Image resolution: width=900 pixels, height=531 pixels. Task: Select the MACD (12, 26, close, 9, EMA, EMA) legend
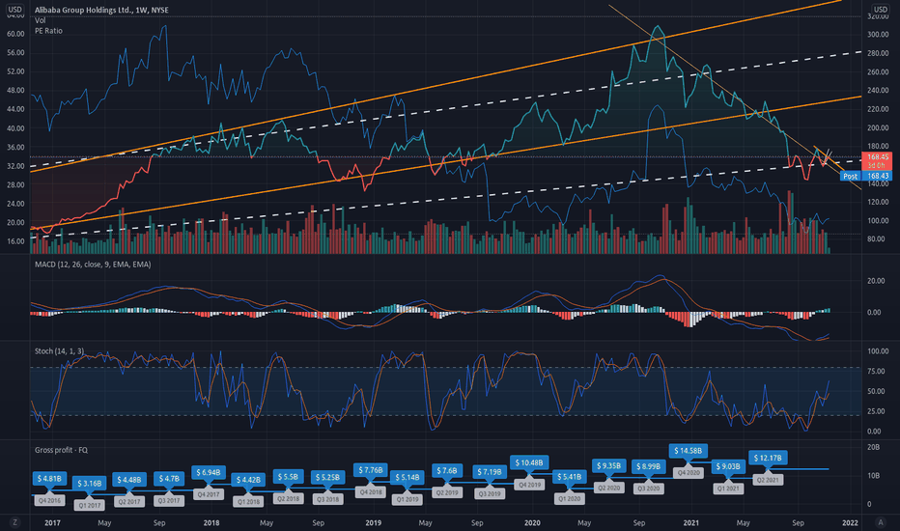tap(93, 265)
